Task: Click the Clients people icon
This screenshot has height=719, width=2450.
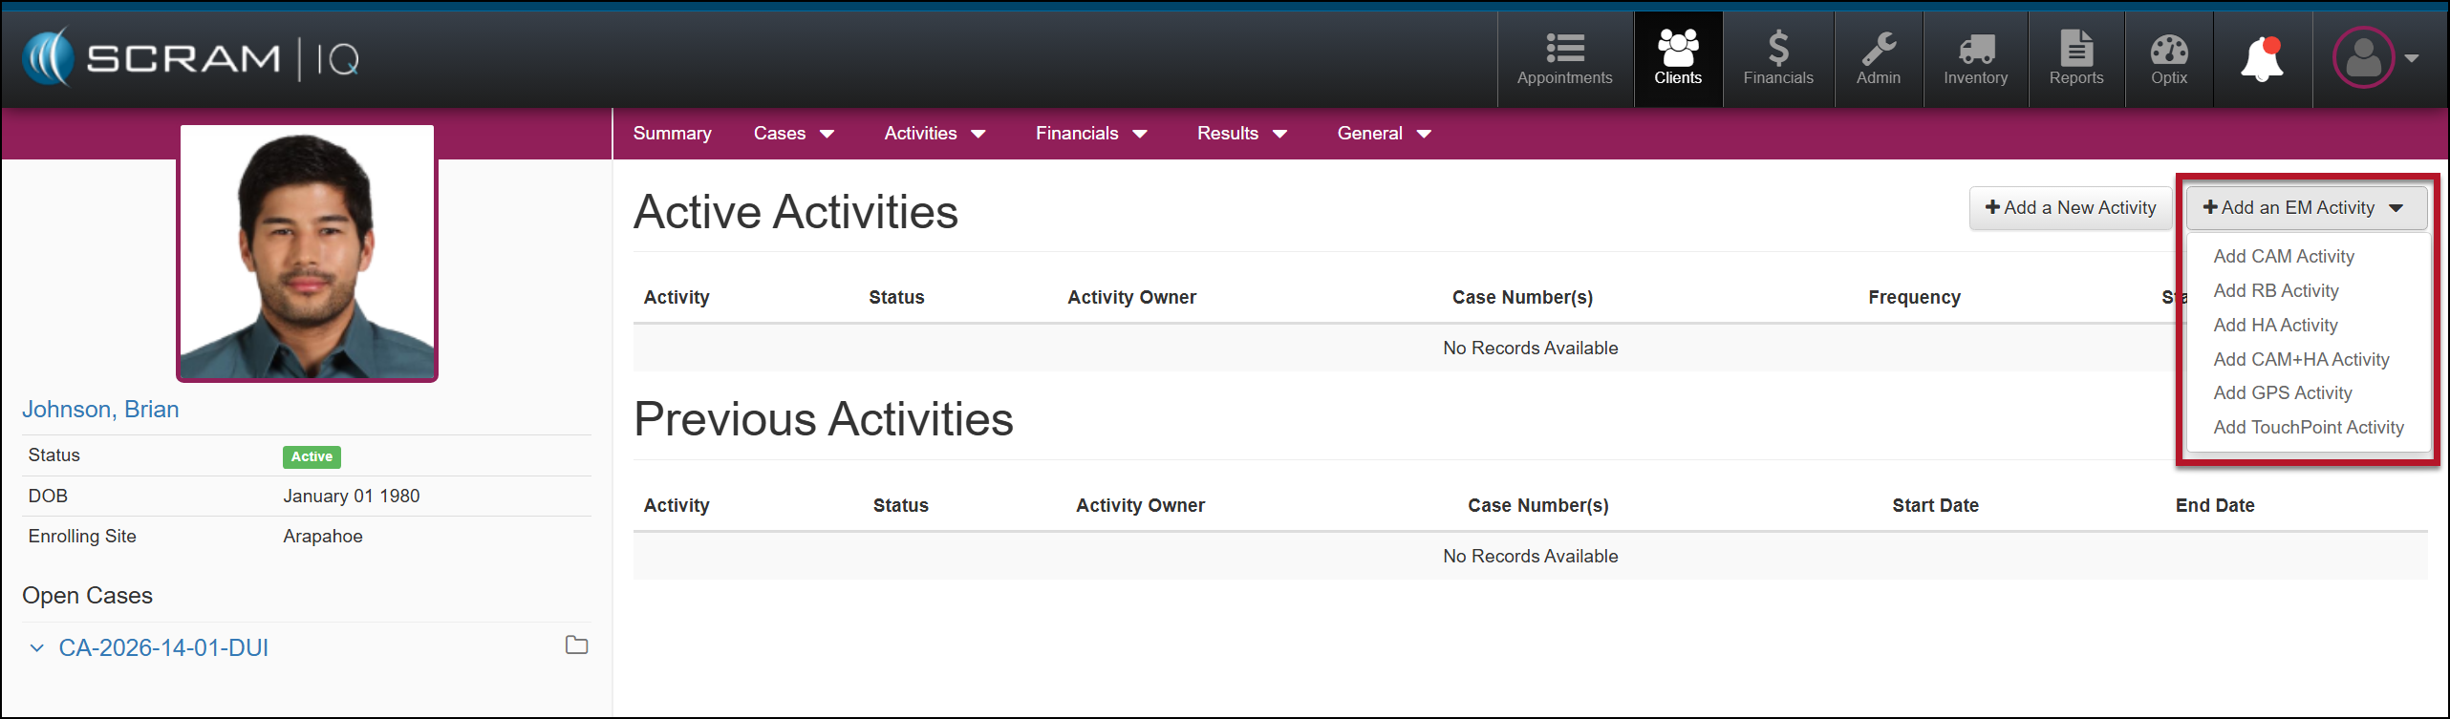Action: (1678, 48)
